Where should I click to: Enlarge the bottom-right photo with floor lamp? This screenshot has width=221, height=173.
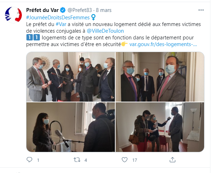point(160,127)
